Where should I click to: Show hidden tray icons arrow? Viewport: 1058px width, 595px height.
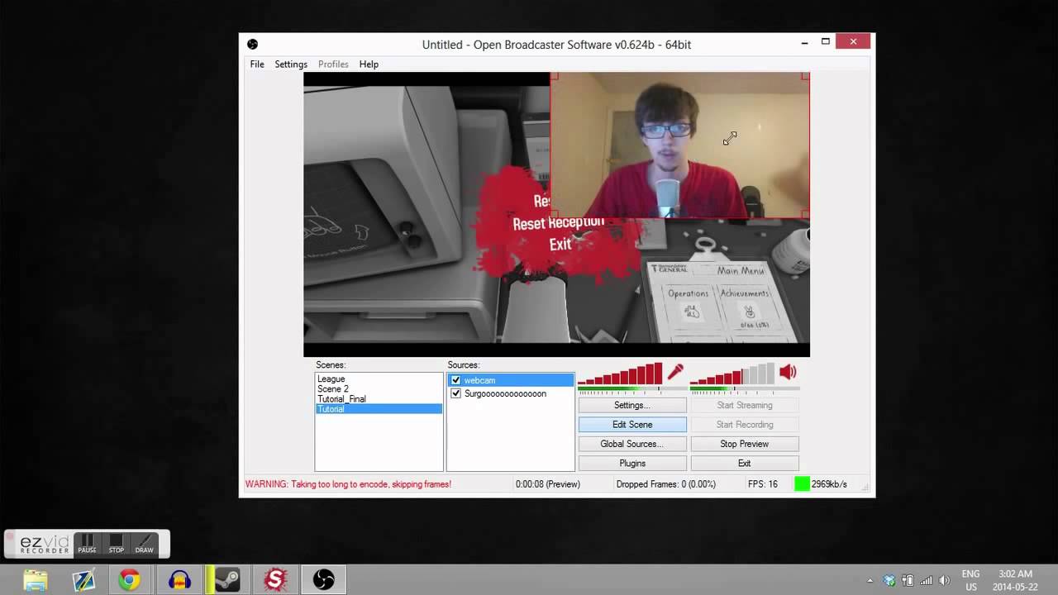pos(870,580)
